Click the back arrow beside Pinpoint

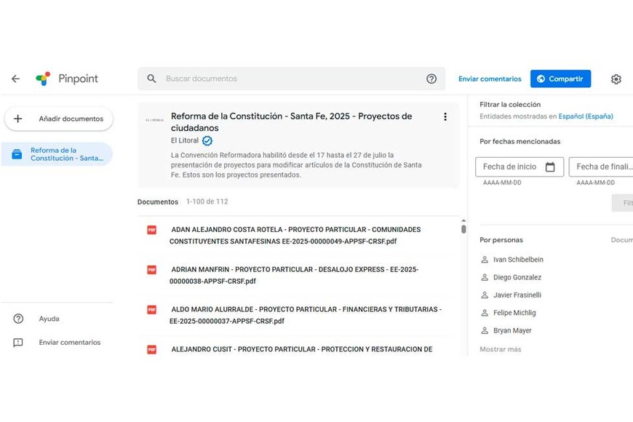[15, 79]
